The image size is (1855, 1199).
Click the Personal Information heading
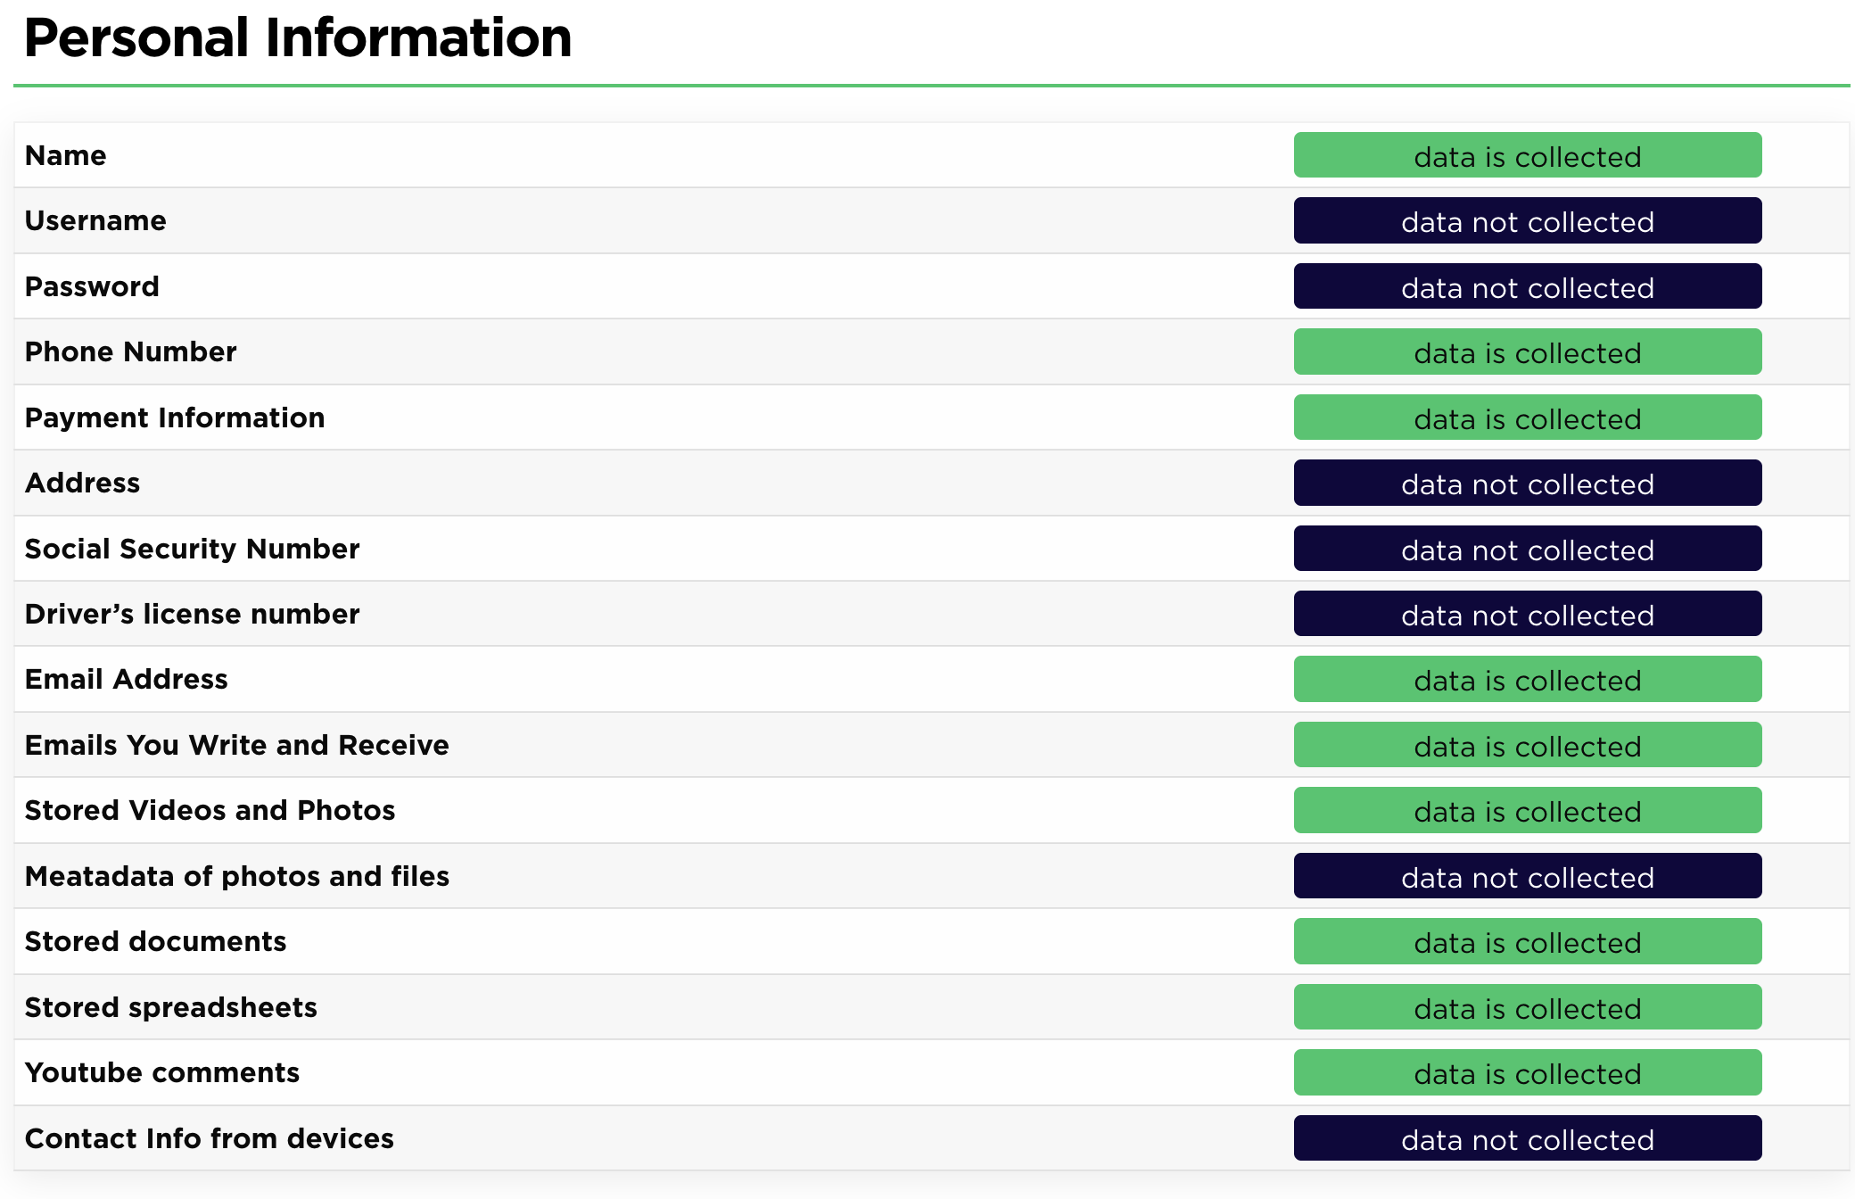[298, 38]
